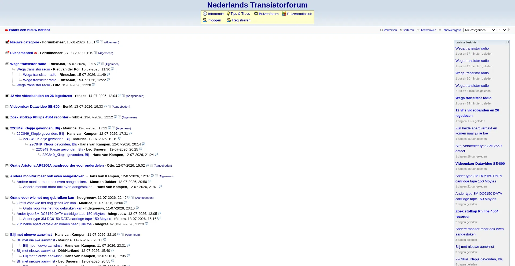Open (Algemeen) category of Zoek stofkap thread
Image resolution: width=515 pixels, height=266 pixels.
[x=129, y=117]
